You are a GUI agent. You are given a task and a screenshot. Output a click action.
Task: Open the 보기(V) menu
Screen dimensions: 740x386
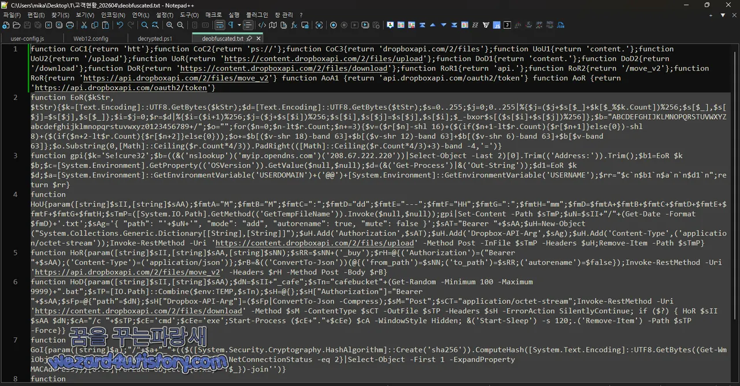(x=85, y=15)
